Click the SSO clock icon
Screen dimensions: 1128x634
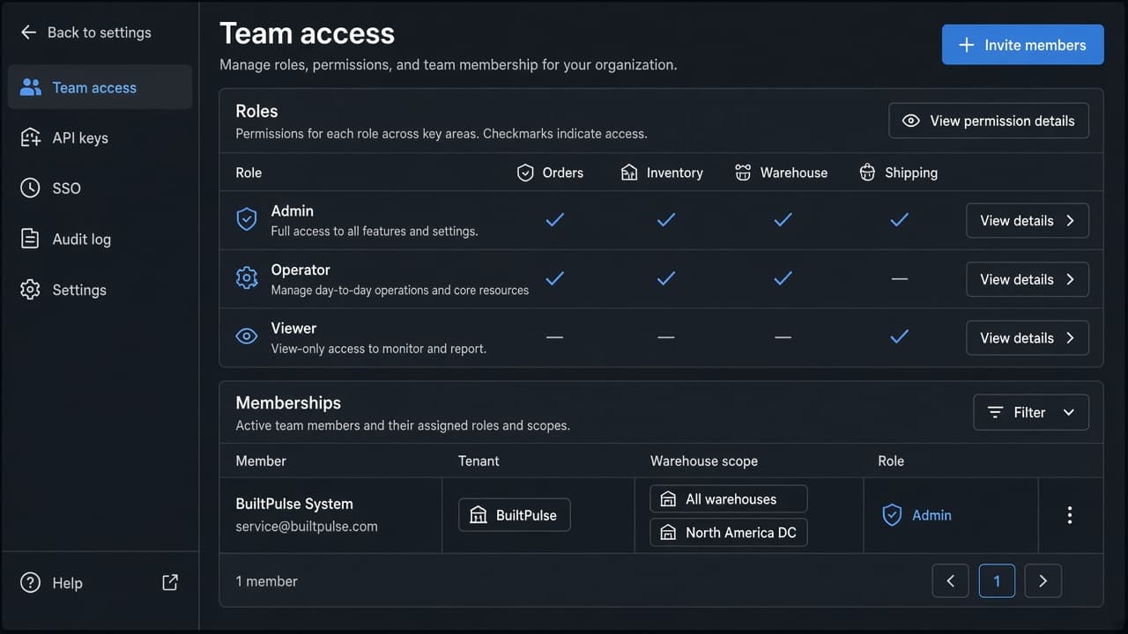[x=31, y=188]
